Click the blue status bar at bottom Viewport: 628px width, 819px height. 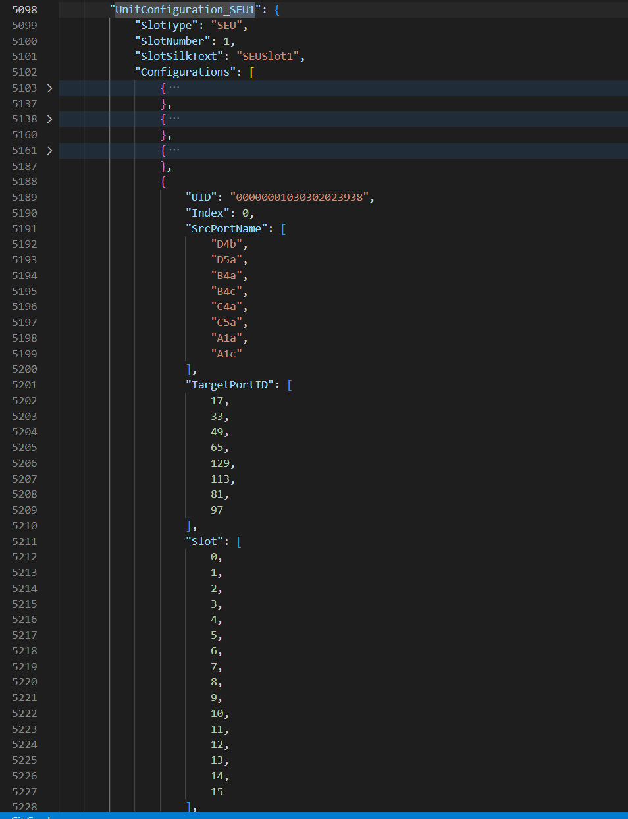[x=314, y=816]
